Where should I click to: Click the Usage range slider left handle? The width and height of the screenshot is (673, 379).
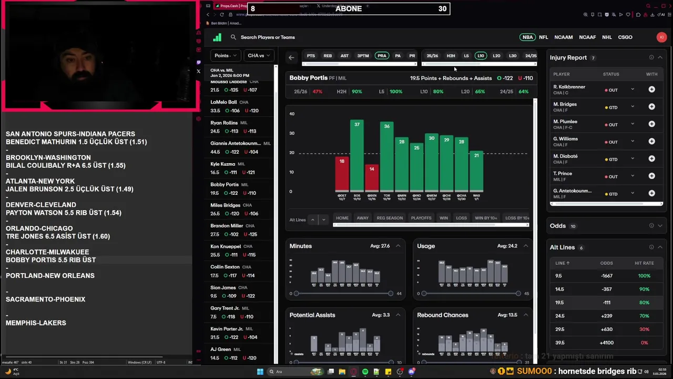pos(424,293)
